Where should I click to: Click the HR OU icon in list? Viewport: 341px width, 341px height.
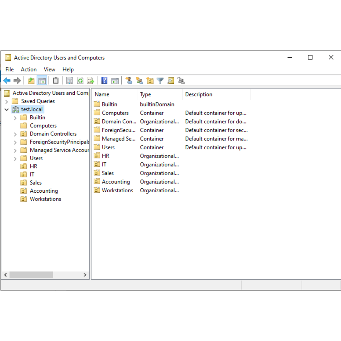click(x=97, y=155)
